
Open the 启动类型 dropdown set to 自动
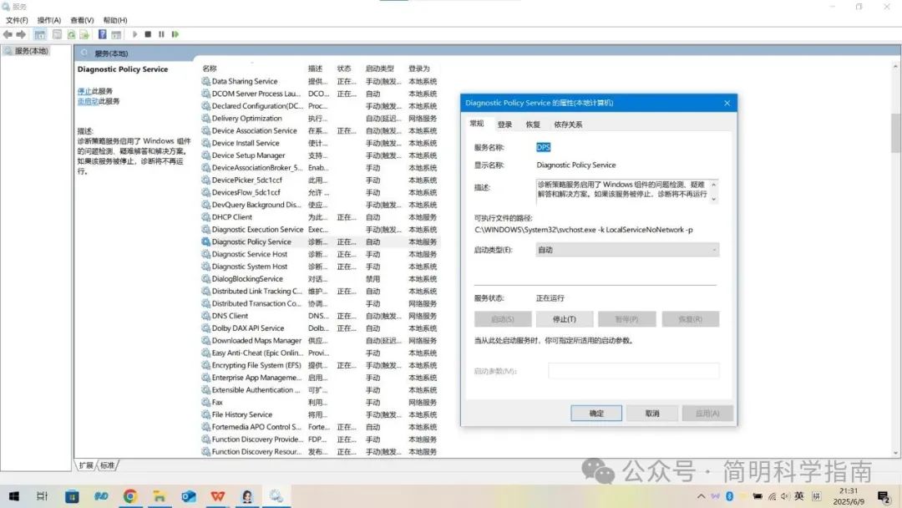pos(627,250)
